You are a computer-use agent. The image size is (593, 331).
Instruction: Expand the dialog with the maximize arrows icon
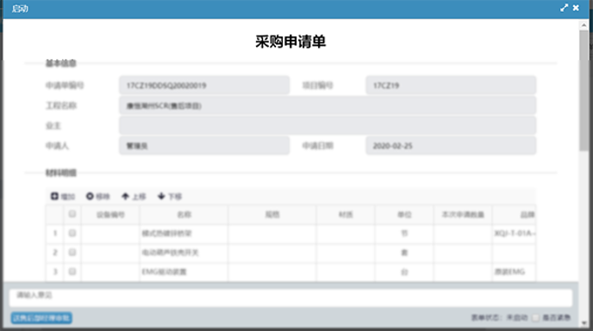(x=564, y=8)
